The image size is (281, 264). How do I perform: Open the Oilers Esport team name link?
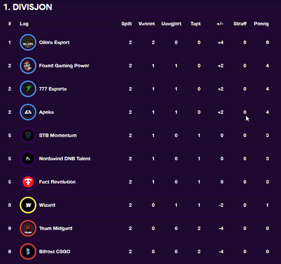[x=54, y=42]
